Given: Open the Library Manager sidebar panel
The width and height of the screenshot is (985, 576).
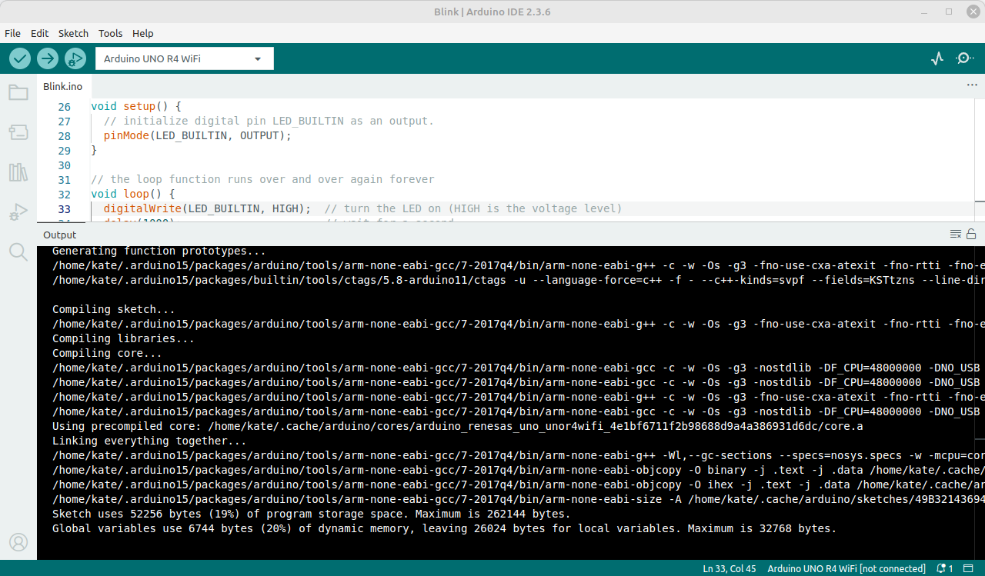Looking at the screenshot, I should tap(18, 171).
